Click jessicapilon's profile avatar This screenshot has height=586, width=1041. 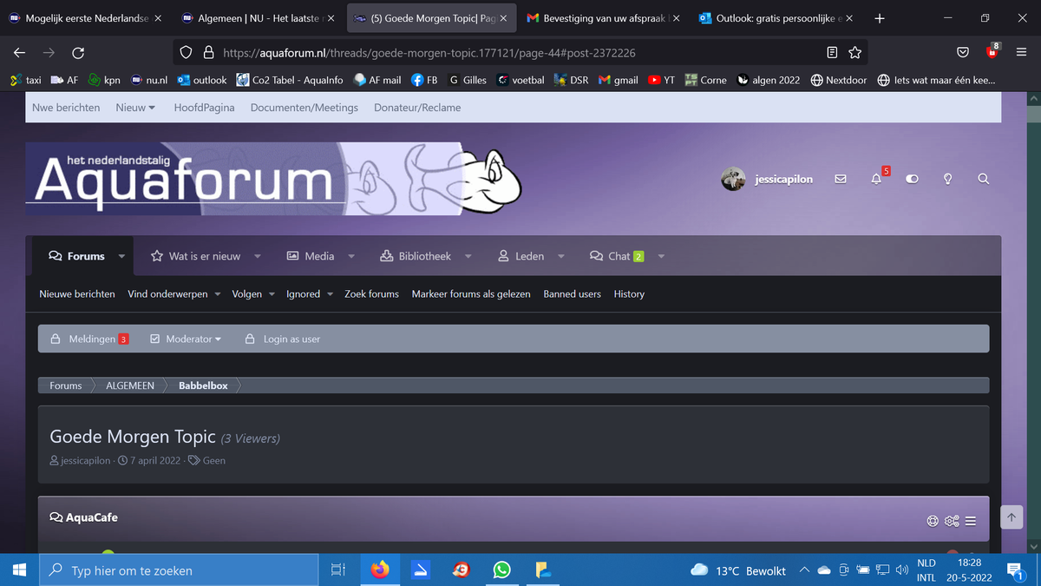(x=733, y=179)
